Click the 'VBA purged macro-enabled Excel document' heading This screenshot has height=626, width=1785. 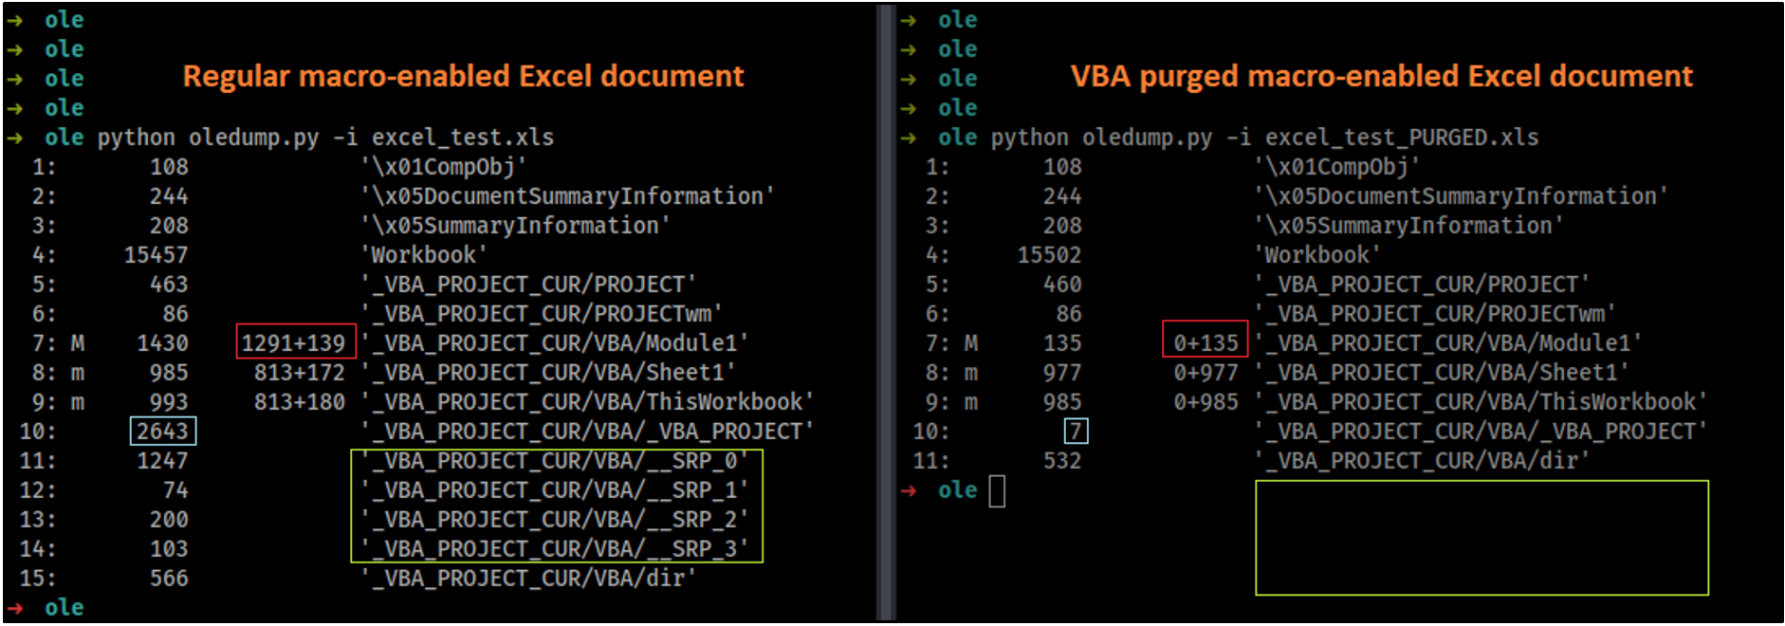coord(1381,77)
